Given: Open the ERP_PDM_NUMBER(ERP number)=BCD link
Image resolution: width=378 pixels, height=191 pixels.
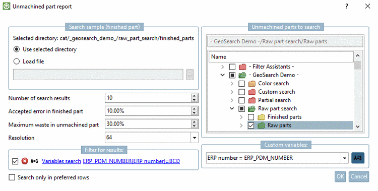Looking at the screenshot, I should coord(132,161).
